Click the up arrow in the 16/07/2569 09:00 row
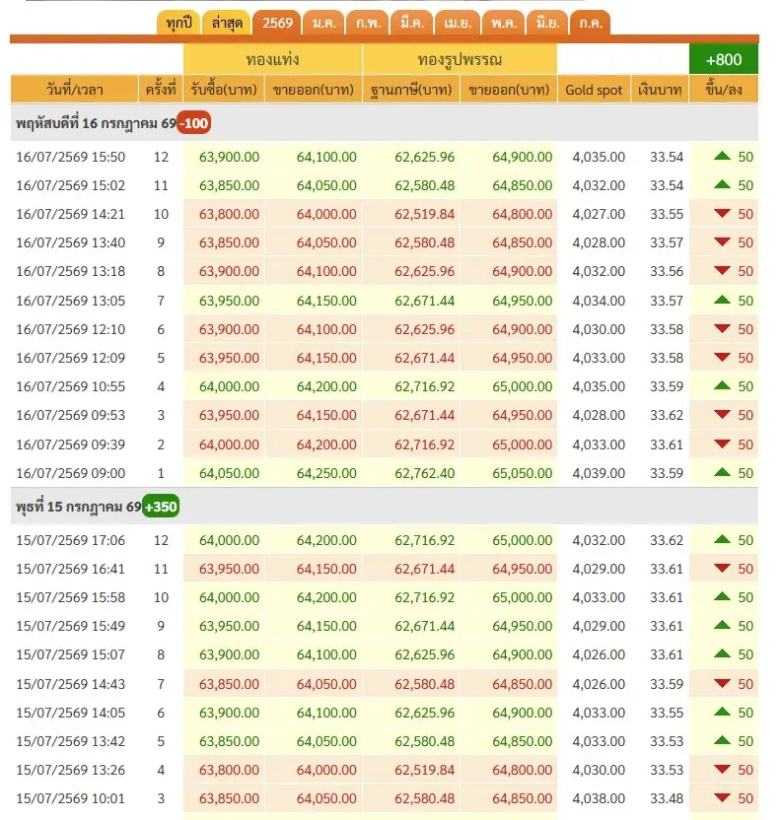Image resolution: width=781 pixels, height=820 pixels. (722, 472)
